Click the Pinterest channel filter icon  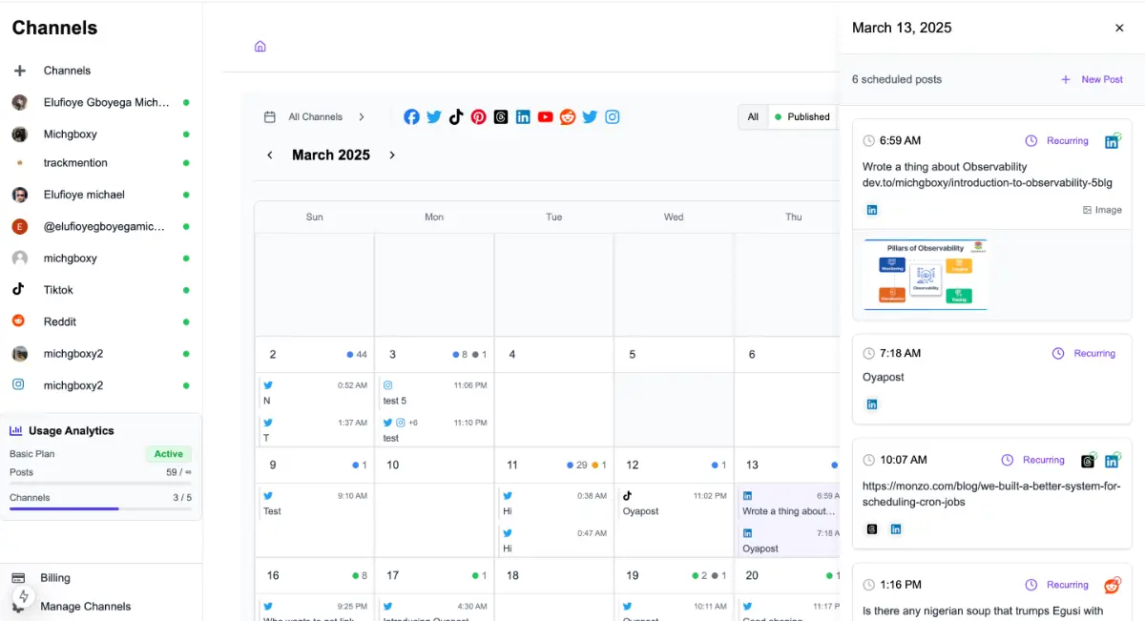[478, 117]
